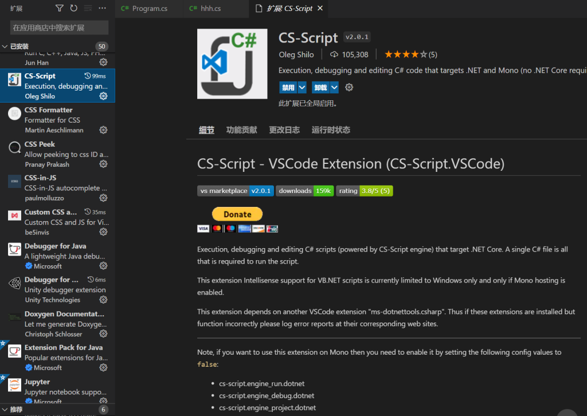
Task: Open the manage gear for CSS Formatter
Action: tap(103, 130)
